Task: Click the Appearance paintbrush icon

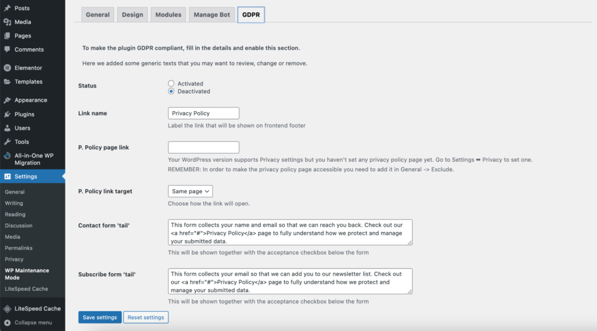Action: 7,100
